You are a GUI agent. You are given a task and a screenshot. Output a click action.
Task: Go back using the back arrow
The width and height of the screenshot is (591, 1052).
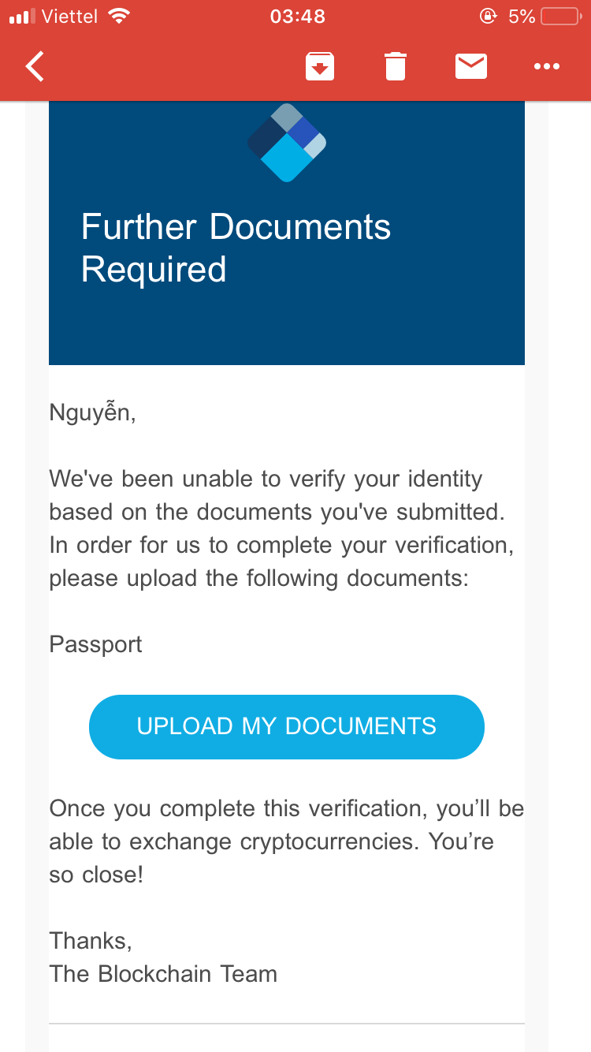pyautogui.click(x=35, y=67)
